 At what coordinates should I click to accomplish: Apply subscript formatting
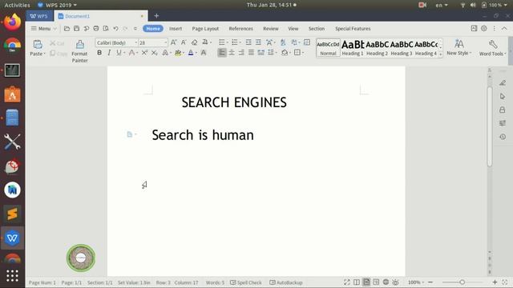[x=155, y=53]
